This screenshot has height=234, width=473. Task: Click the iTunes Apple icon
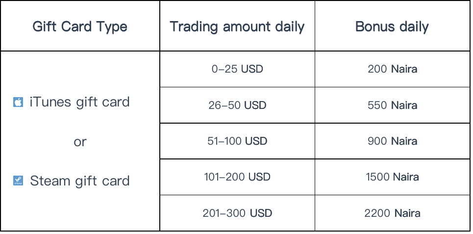(x=18, y=102)
